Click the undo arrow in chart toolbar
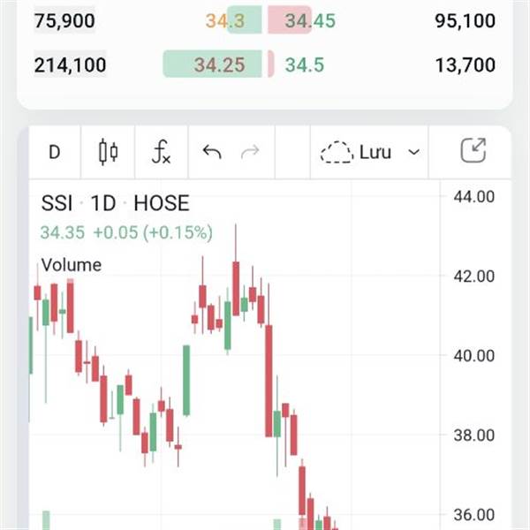The height and width of the screenshot is (530, 530). click(212, 152)
